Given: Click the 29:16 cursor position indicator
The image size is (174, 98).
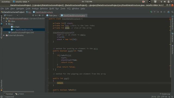Looking at the screenshot, I should [153, 97].
